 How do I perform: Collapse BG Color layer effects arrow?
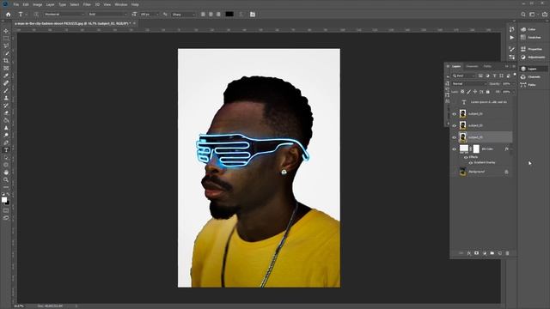tap(512, 149)
